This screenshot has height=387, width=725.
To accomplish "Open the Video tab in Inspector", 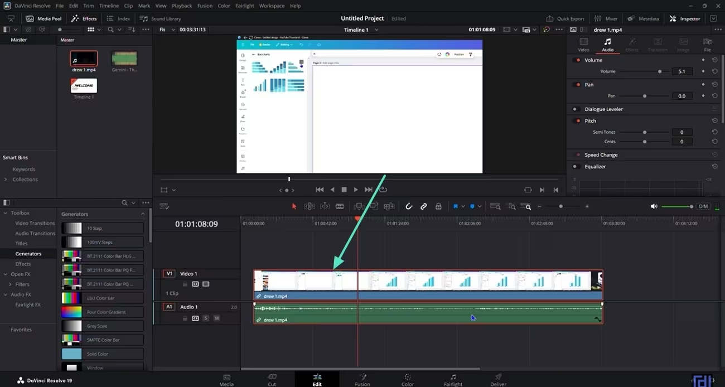I will 584,45.
